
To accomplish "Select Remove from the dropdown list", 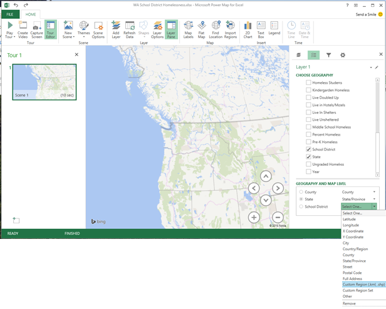I will pyautogui.click(x=349, y=303).
